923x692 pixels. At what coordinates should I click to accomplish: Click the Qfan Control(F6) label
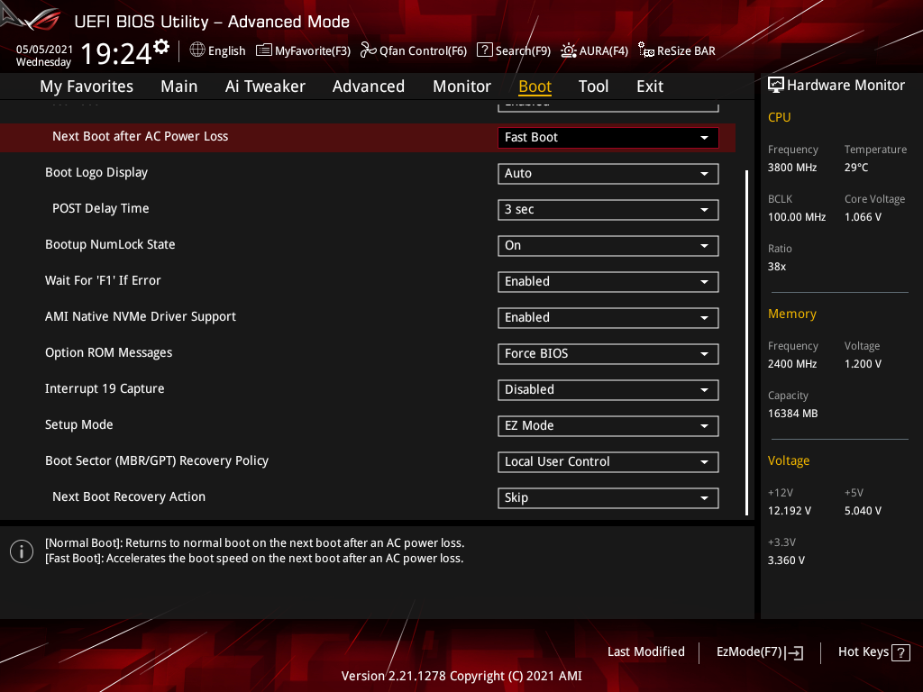click(423, 51)
